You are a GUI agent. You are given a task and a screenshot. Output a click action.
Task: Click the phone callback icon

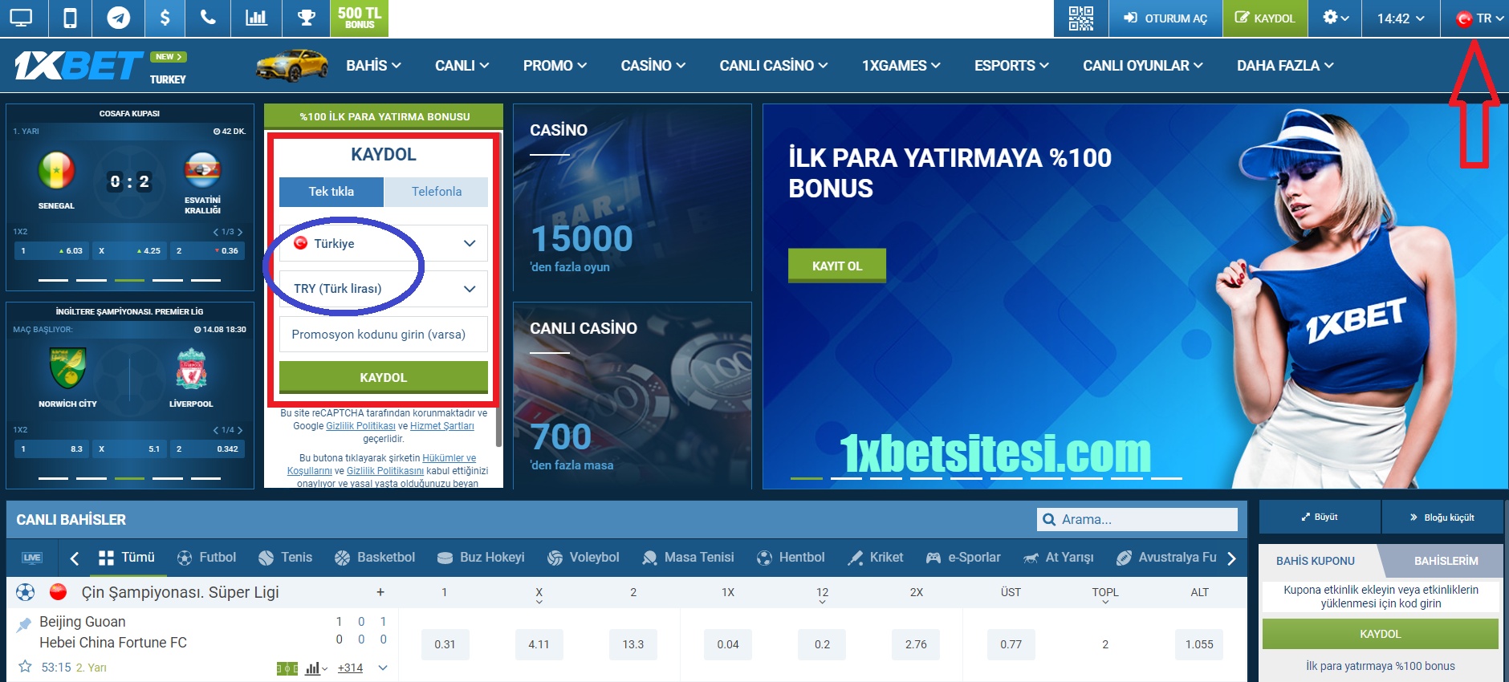tap(208, 18)
